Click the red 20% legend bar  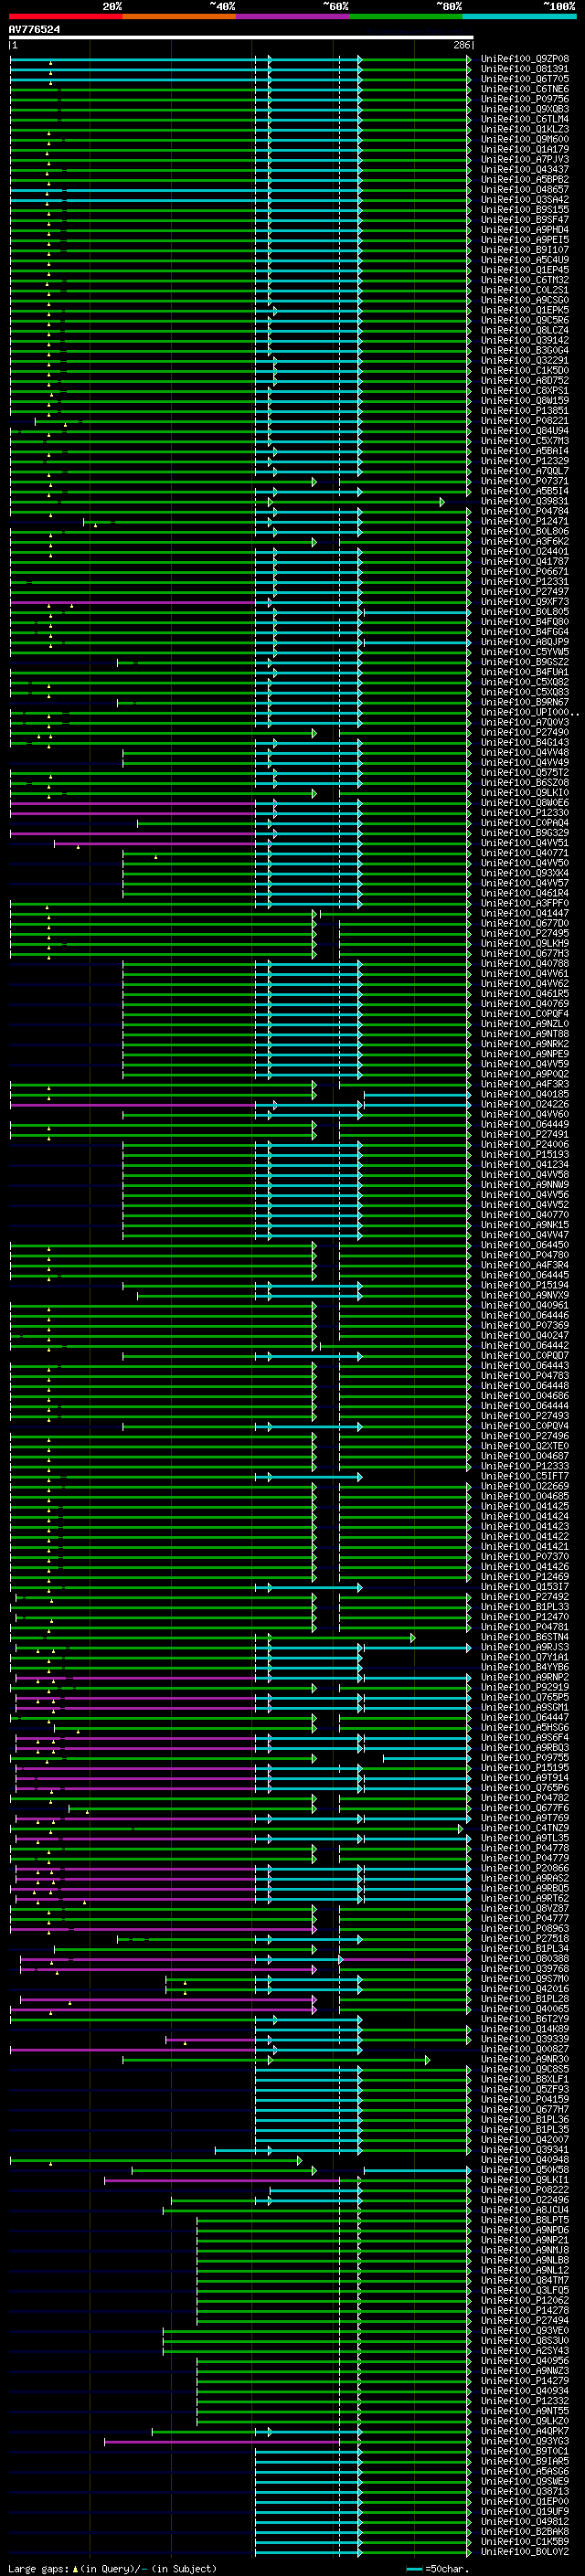[x=65, y=16]
